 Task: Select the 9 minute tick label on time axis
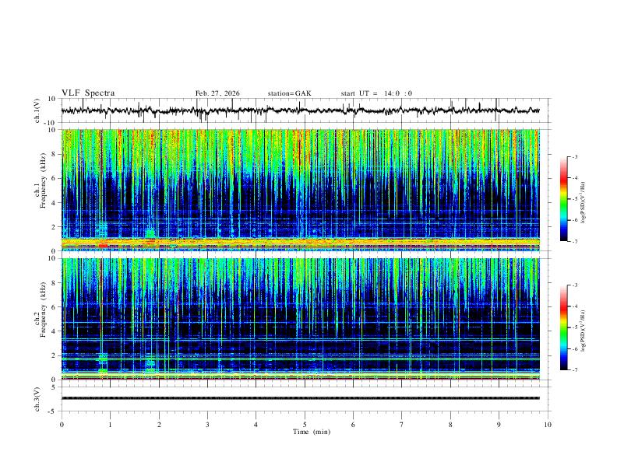499,425
